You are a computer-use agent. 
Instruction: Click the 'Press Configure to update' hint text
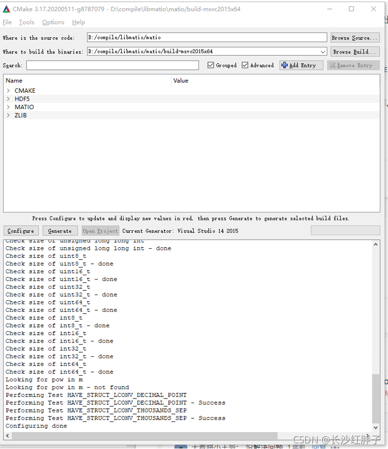point(190,218)
